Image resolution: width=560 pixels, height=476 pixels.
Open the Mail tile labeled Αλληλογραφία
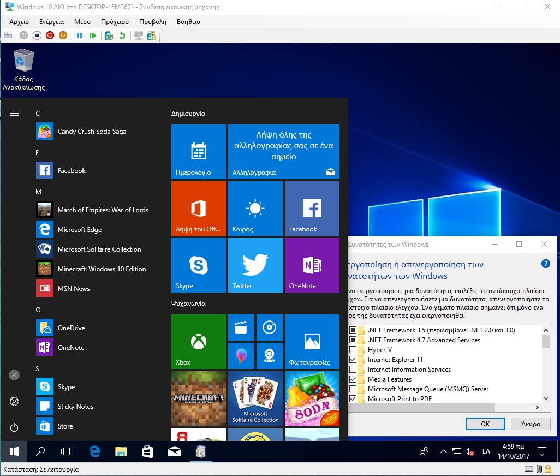point(284,151)
